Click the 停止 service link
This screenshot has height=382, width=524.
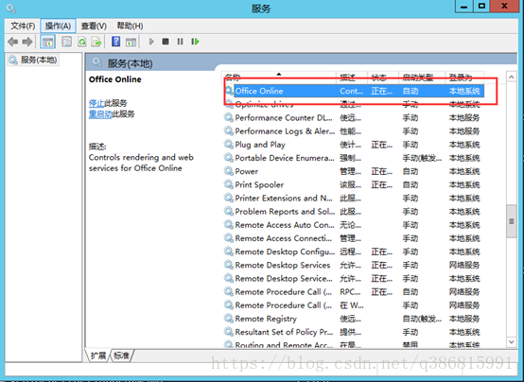coord(96,103)
